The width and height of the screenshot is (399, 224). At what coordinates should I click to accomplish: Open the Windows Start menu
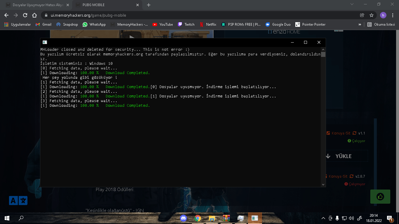7,218
